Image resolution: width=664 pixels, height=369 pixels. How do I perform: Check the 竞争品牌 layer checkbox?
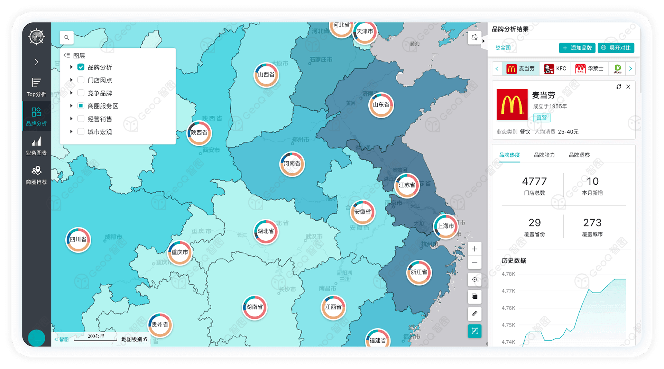coord(81,93)
